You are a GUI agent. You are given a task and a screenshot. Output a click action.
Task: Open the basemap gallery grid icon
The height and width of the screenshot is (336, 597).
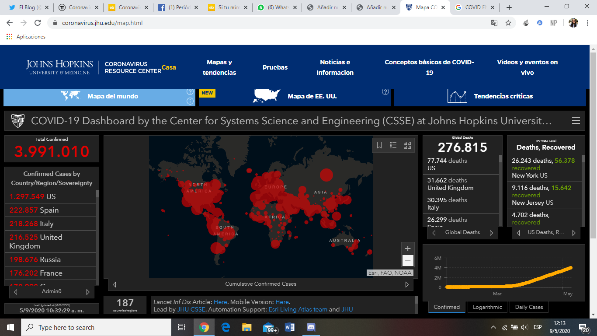click(x=407, y=145)
